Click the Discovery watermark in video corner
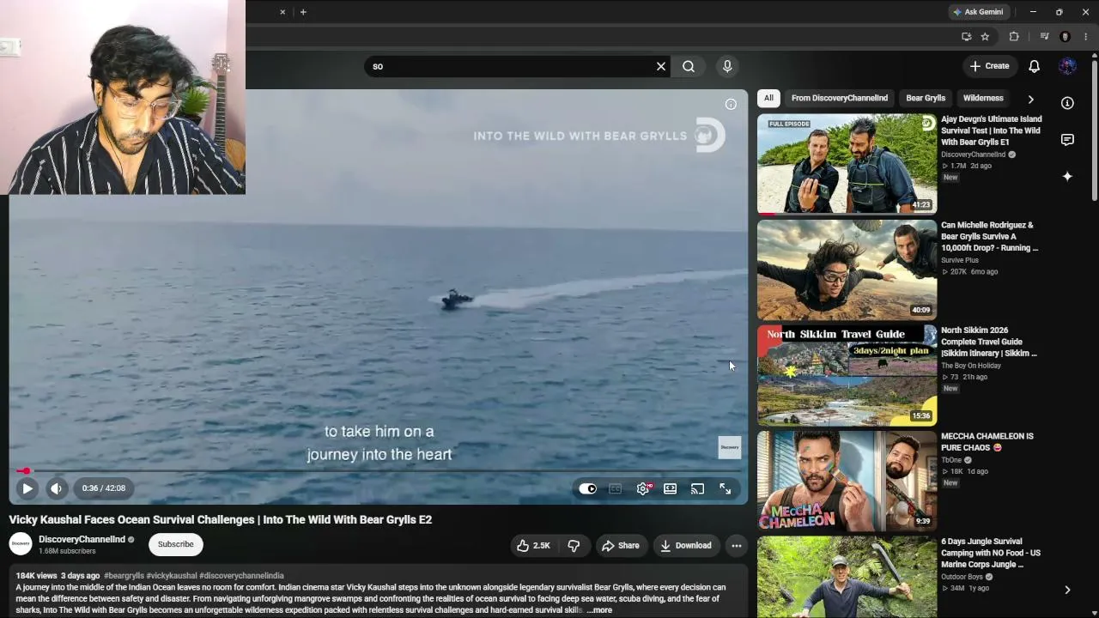1099x618 pixels. tap(729, 447)
